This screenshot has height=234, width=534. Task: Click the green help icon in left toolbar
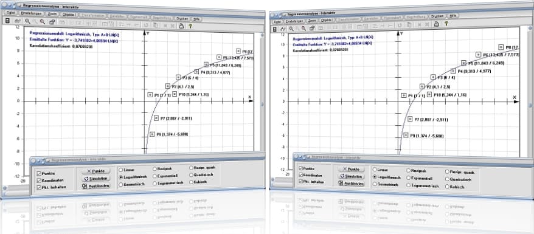[x=190, y=26]
